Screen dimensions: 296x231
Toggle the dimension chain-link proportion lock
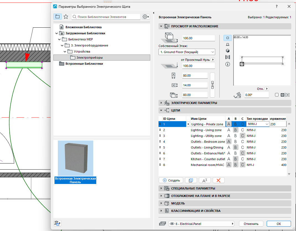212,85
